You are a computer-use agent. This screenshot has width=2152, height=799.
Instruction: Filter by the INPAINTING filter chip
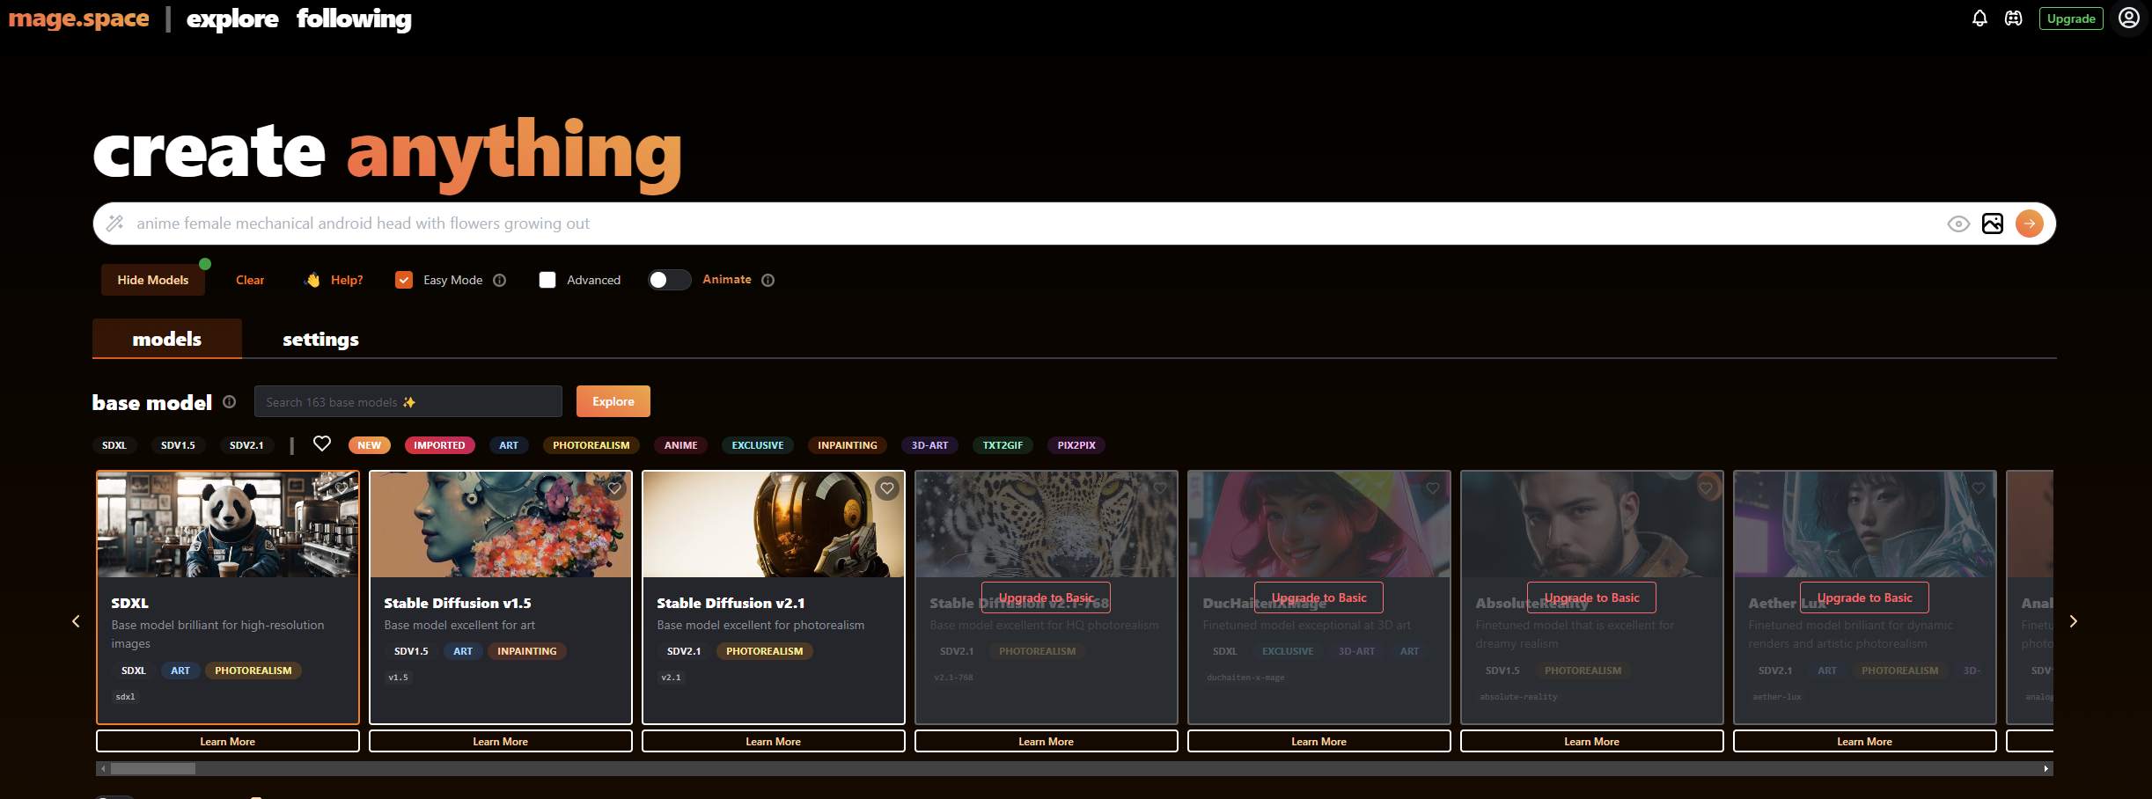tap(848, 445)
